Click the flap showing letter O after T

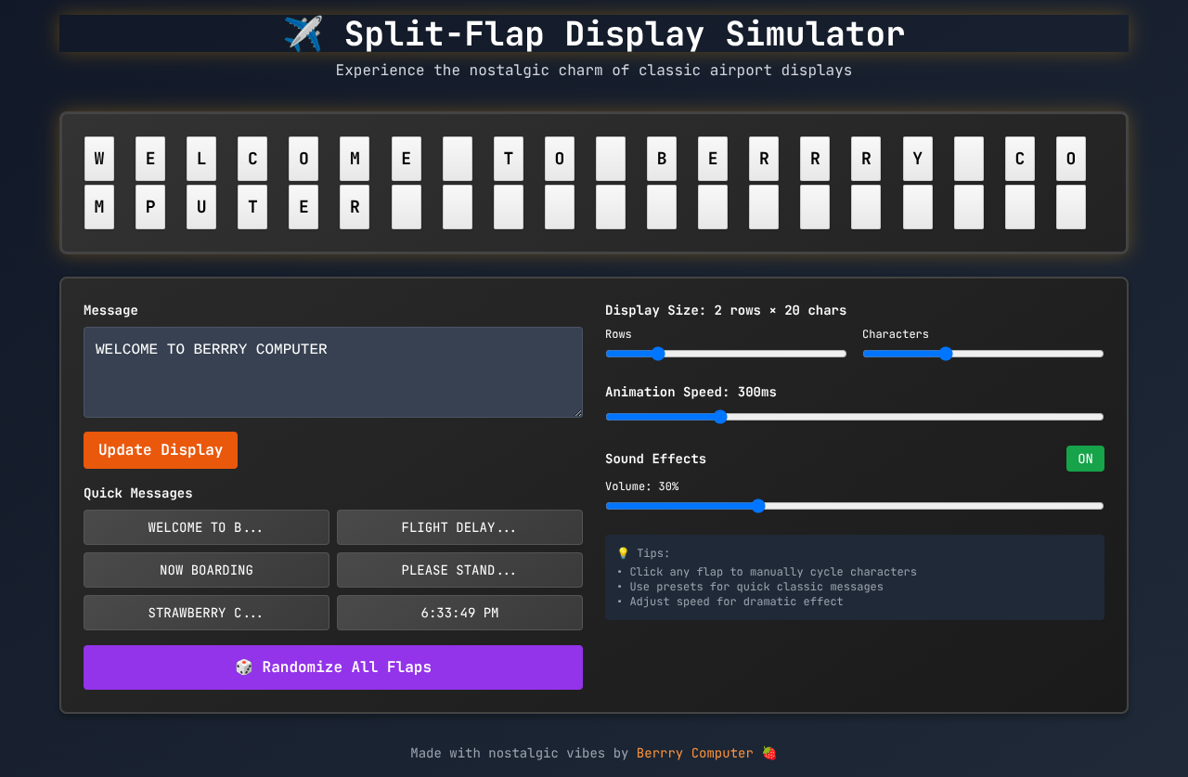coord(559,159)
